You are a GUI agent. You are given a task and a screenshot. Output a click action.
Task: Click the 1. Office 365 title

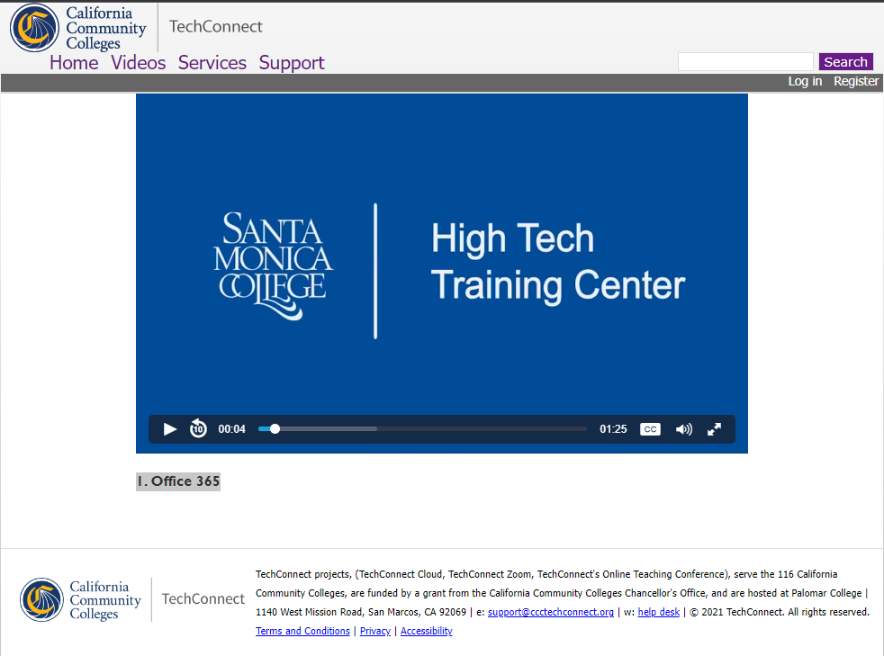(x=178, y=481)
